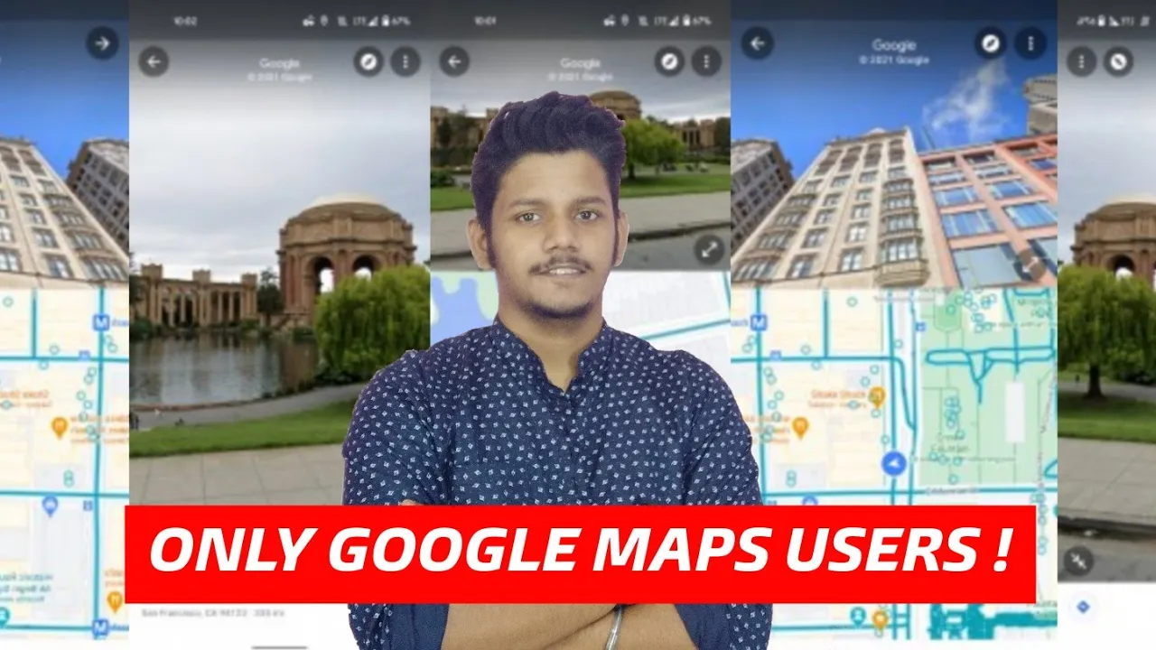Tap the lower orange restaurant pin on the mirrored map

[114, 600]
